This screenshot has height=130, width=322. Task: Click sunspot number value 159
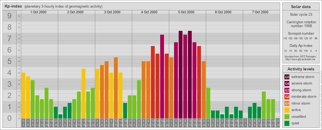coord(296,38)
